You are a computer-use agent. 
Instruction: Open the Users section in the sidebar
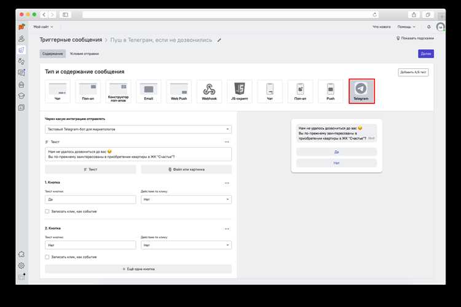[x=22, y=39]
